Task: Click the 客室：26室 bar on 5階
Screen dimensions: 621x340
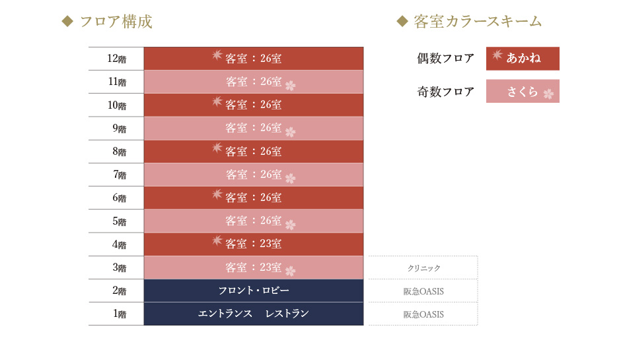Action: 254,221
